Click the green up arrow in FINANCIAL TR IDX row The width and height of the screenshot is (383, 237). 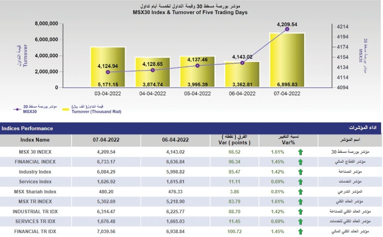300,232
